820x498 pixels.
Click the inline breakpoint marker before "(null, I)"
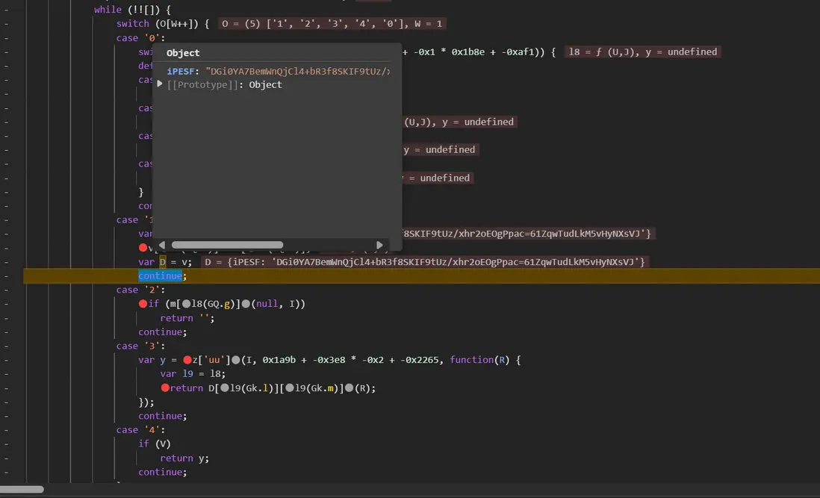coord(244,303)
